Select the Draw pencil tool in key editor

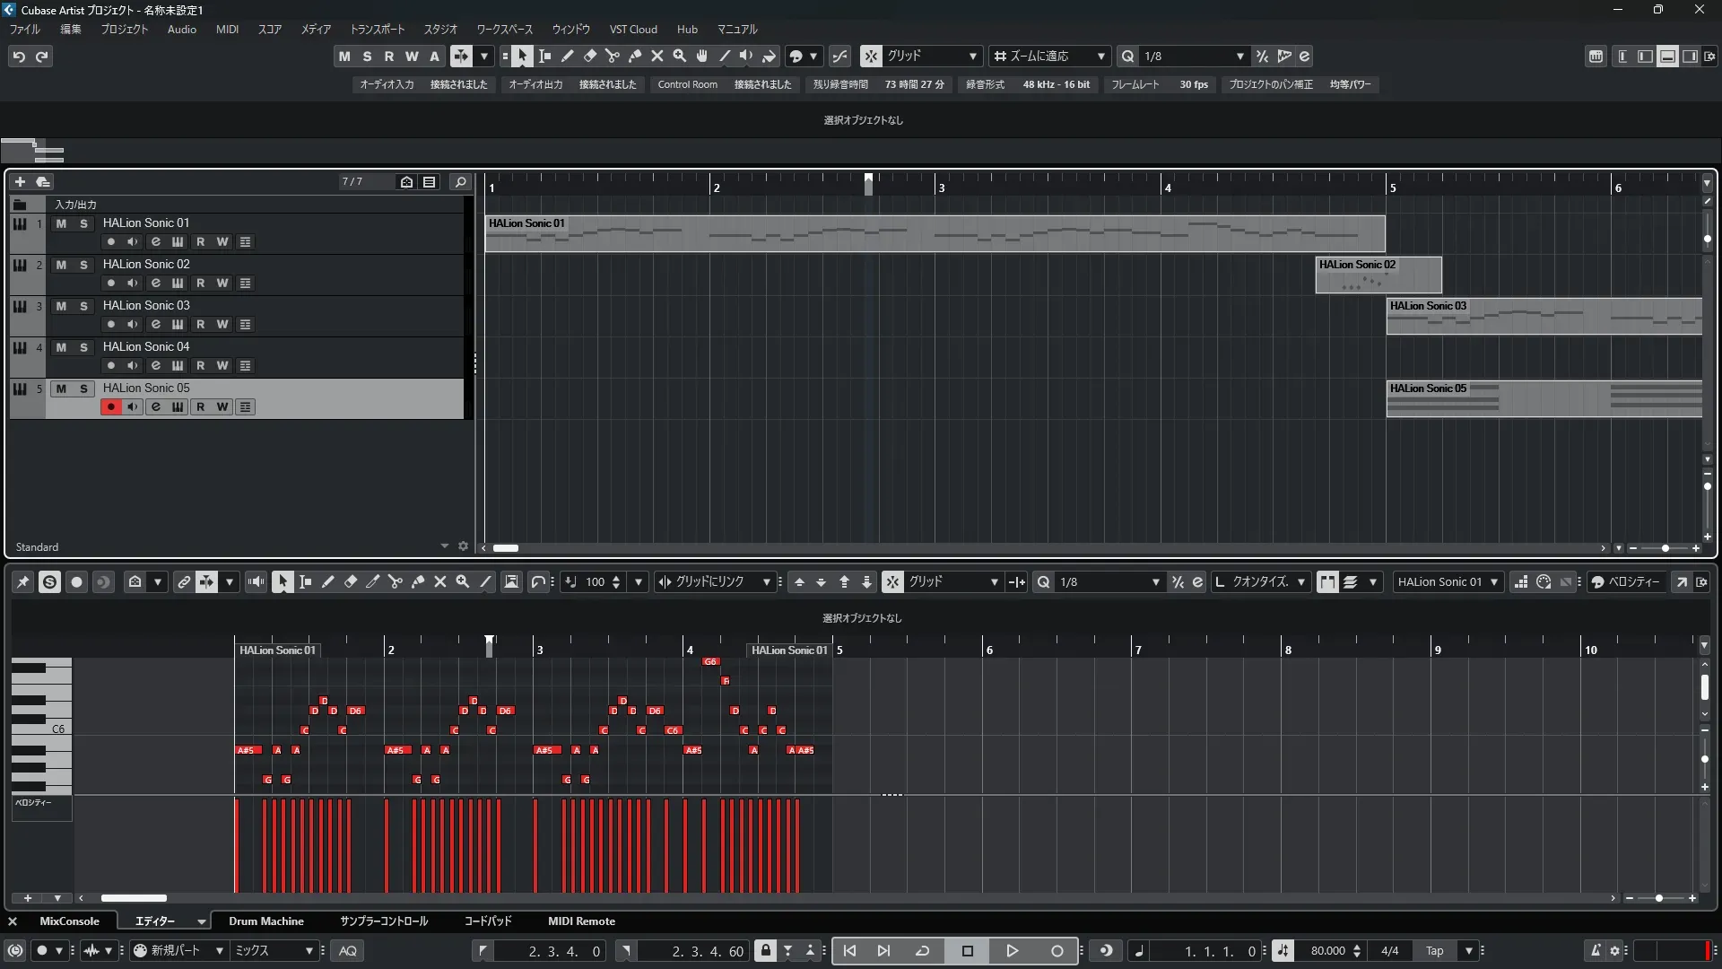(328, 582)
